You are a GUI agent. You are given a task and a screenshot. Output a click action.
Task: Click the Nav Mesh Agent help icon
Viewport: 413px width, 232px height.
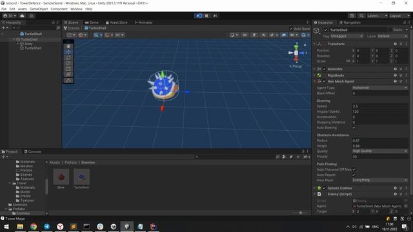(396, 82)
